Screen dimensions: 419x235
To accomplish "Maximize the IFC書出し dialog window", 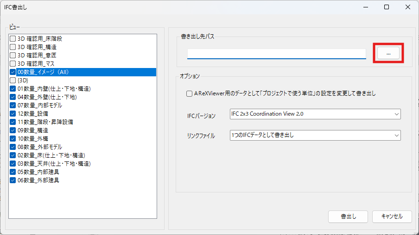I will (x=387, y=7).
